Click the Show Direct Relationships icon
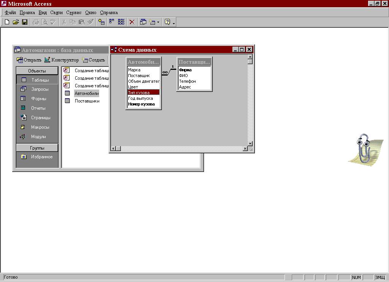 click(112, 22)
